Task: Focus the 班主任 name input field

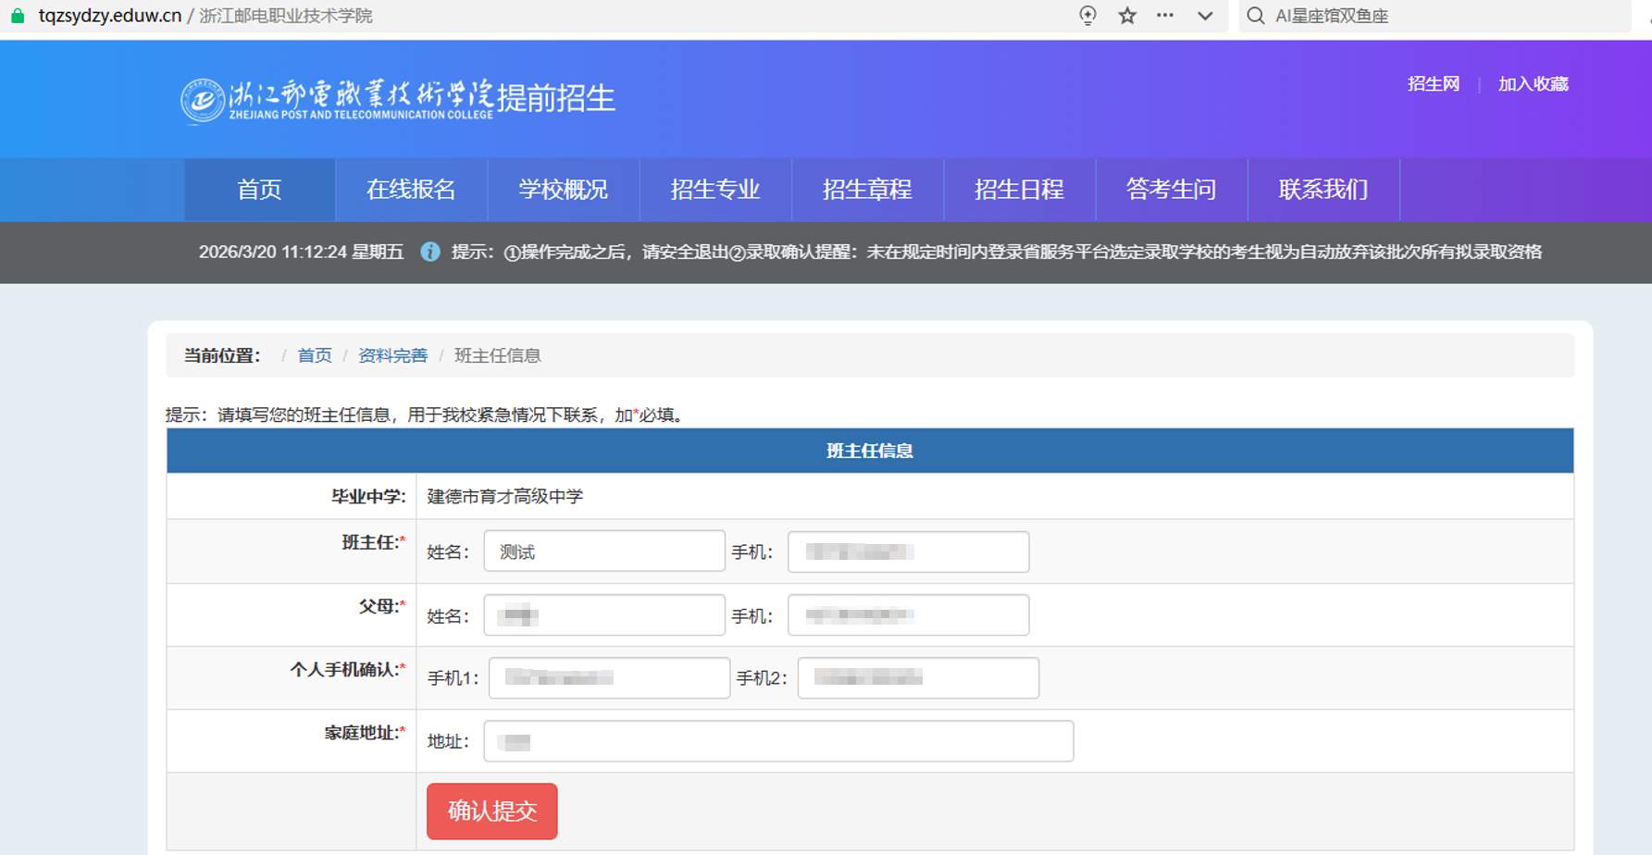Action: pyautogui.click(x=604, y=551)
